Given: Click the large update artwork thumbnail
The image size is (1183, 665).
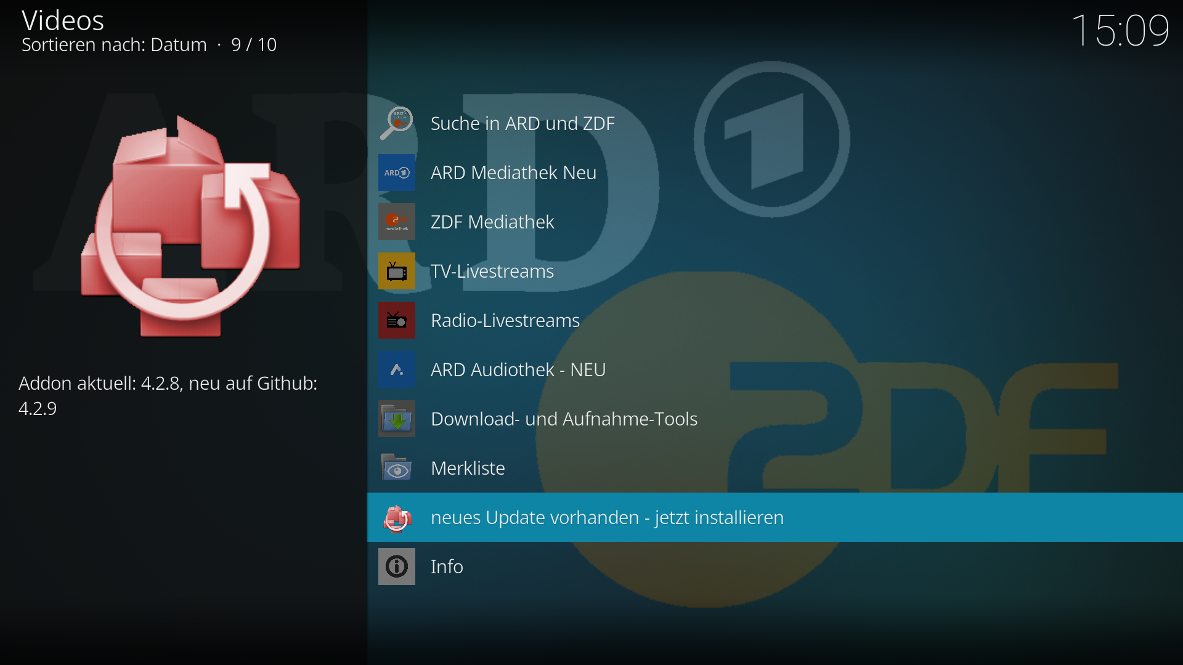Looking at the screenshot, I should (191, 226).
